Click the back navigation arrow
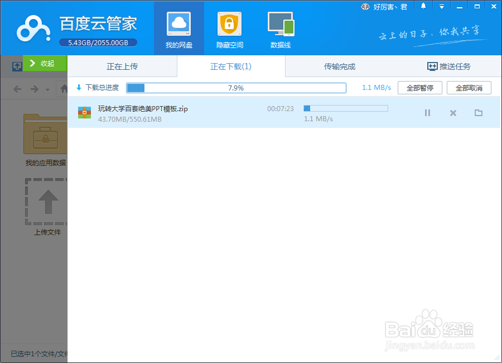502x363 pixels. 17,88
